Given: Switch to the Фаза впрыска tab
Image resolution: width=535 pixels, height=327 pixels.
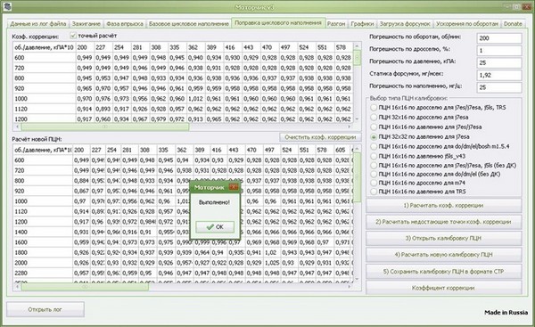Looking at the screenshot, I should [x=125, y=24].
